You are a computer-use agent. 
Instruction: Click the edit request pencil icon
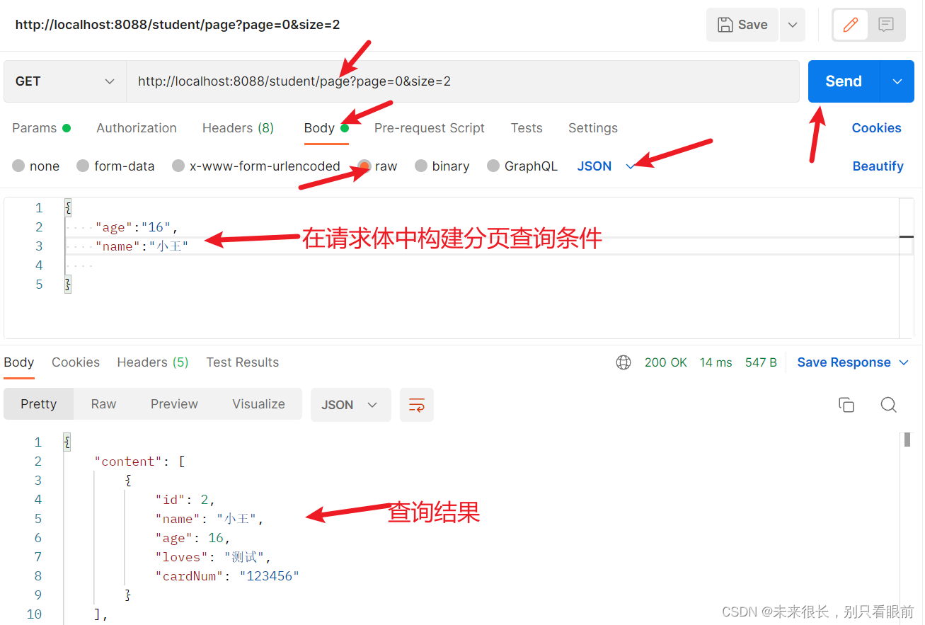pyautogui.click(x=850, y=24)
